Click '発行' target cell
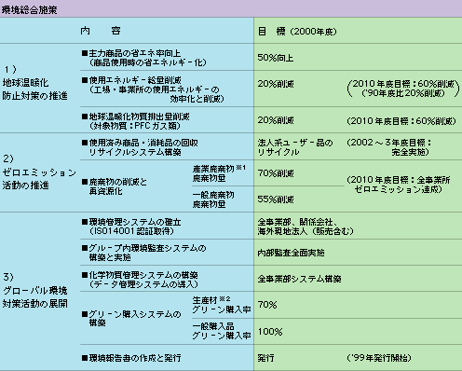462x371 pixels. [x=265, y=358]
